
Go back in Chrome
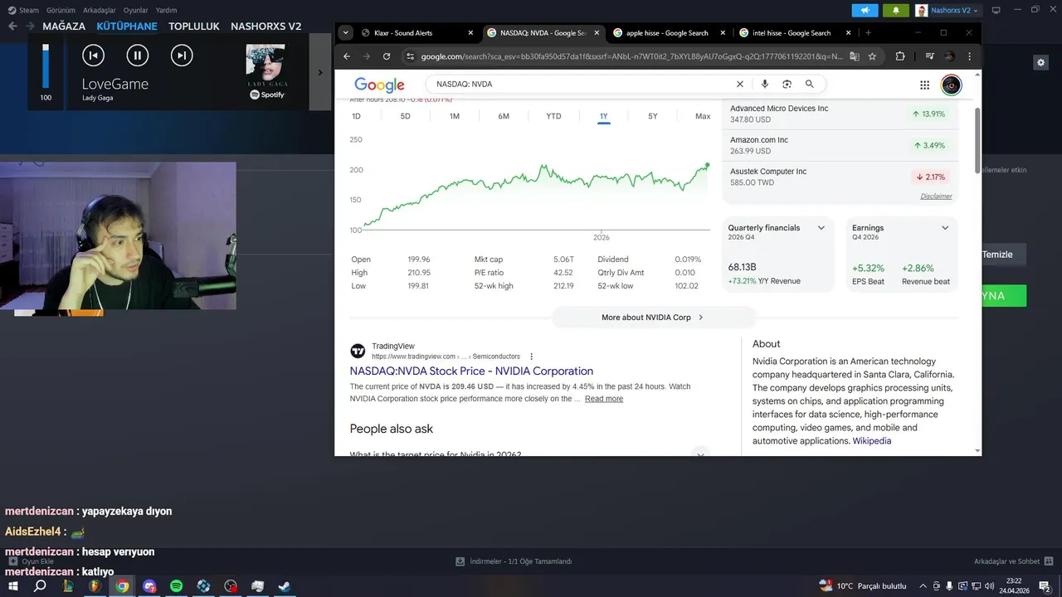348,56
